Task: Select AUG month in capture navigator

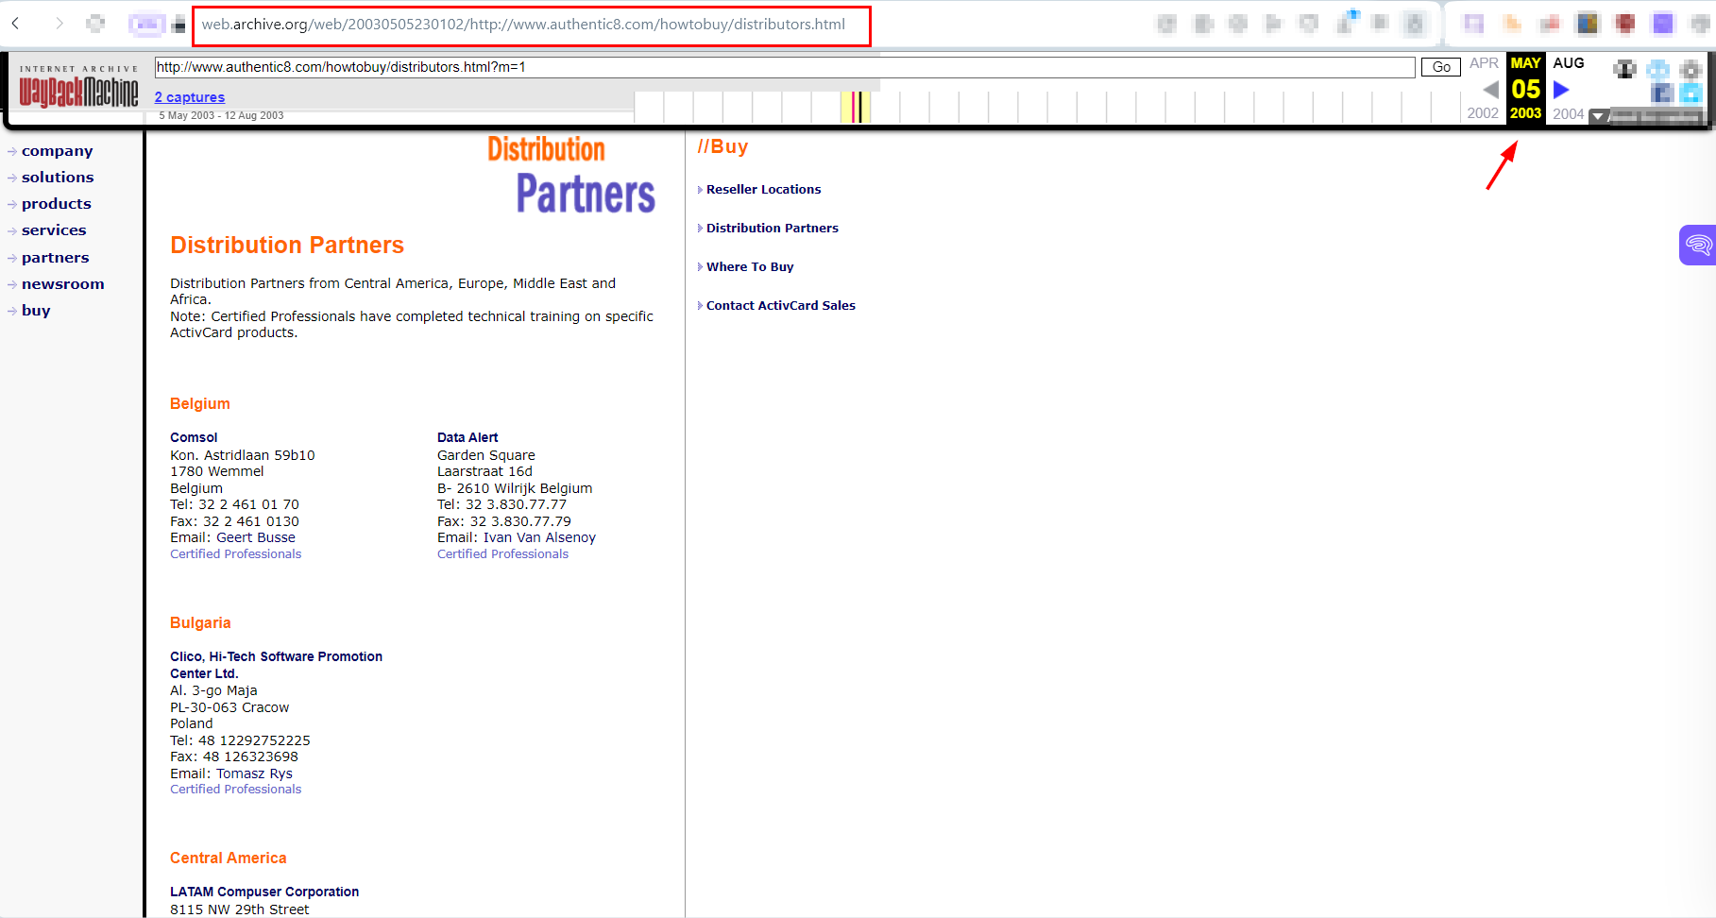Action: pos(1569,63)
